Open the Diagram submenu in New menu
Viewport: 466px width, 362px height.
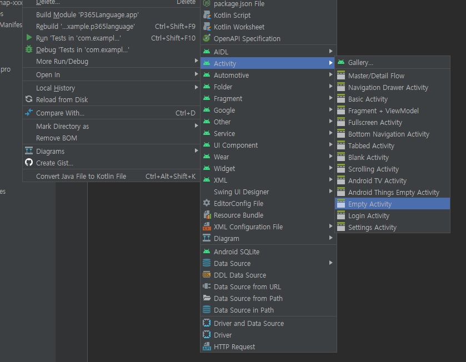click(268, 238)
